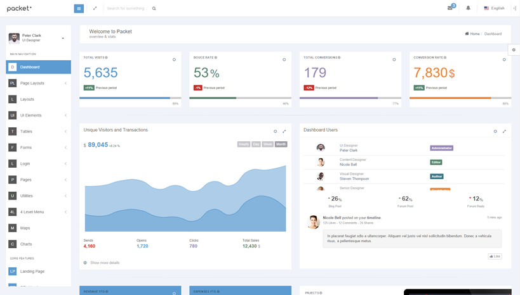Click the Like button under the post
The width and height of the screenshot is (520, 295).
click(x=495, y=256)
